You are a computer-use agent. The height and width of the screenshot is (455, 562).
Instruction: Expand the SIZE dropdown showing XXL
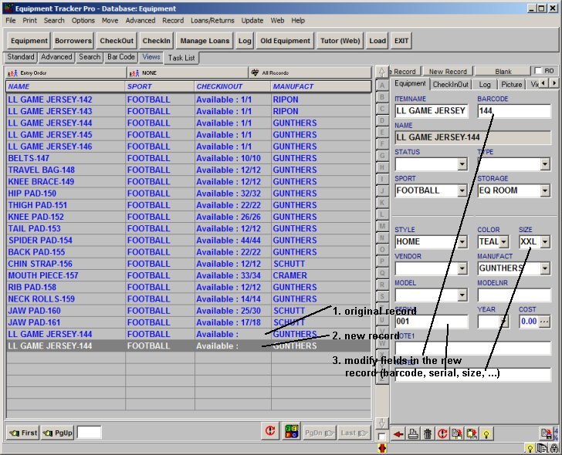click(x=545, y=242)
